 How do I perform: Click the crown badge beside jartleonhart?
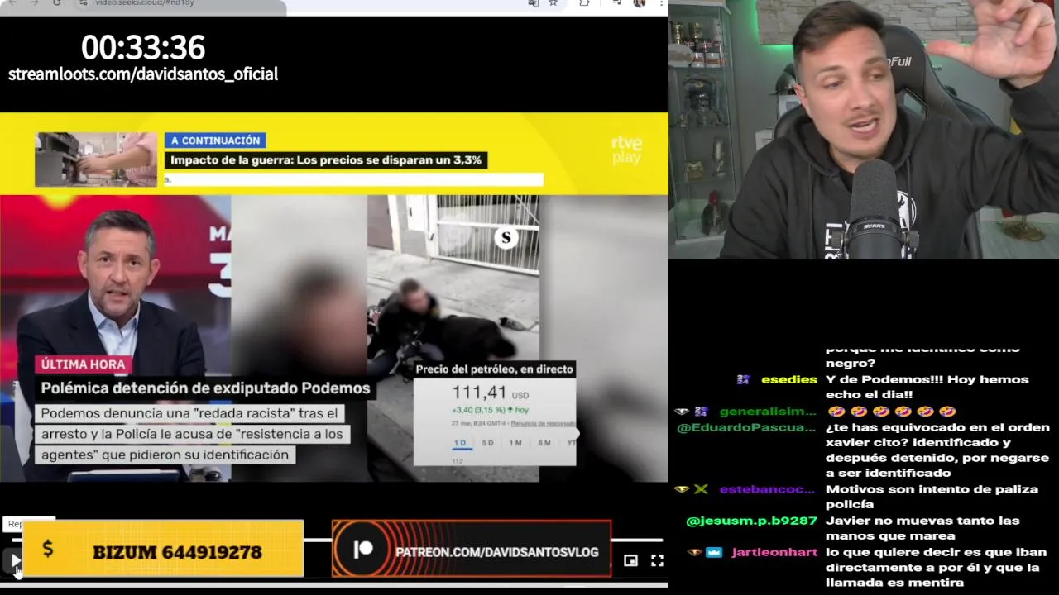pos(714,552)
